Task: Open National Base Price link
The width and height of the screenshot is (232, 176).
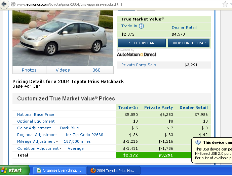Action: pos(36,115)
